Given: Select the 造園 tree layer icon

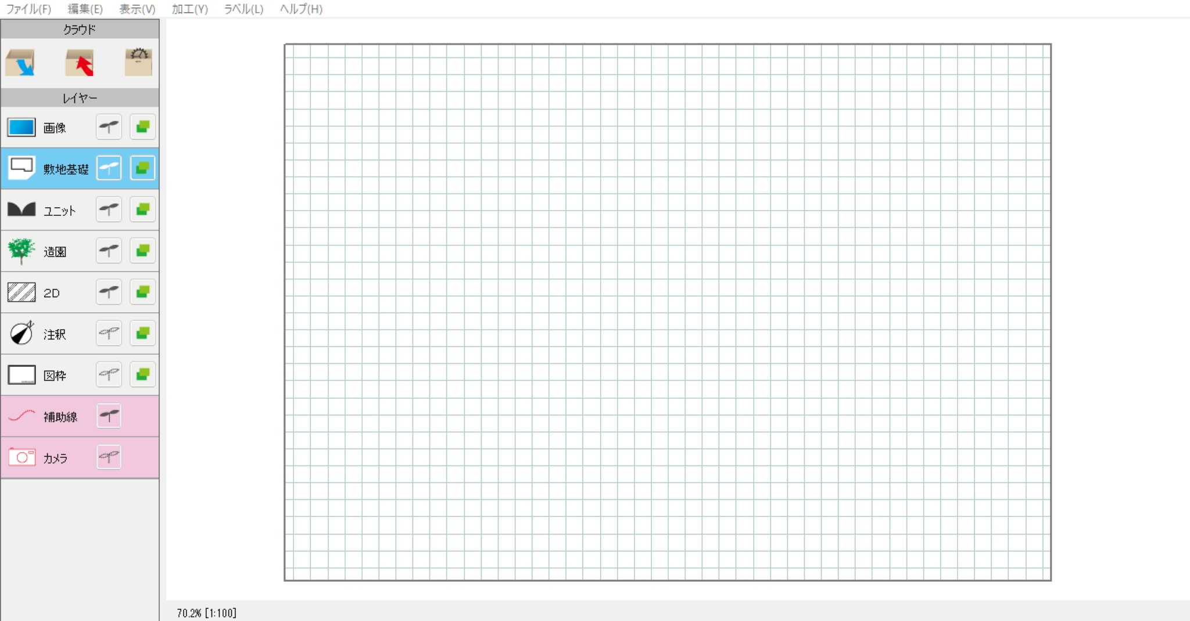Looking at the screenshot, I should tap(21, 251).
